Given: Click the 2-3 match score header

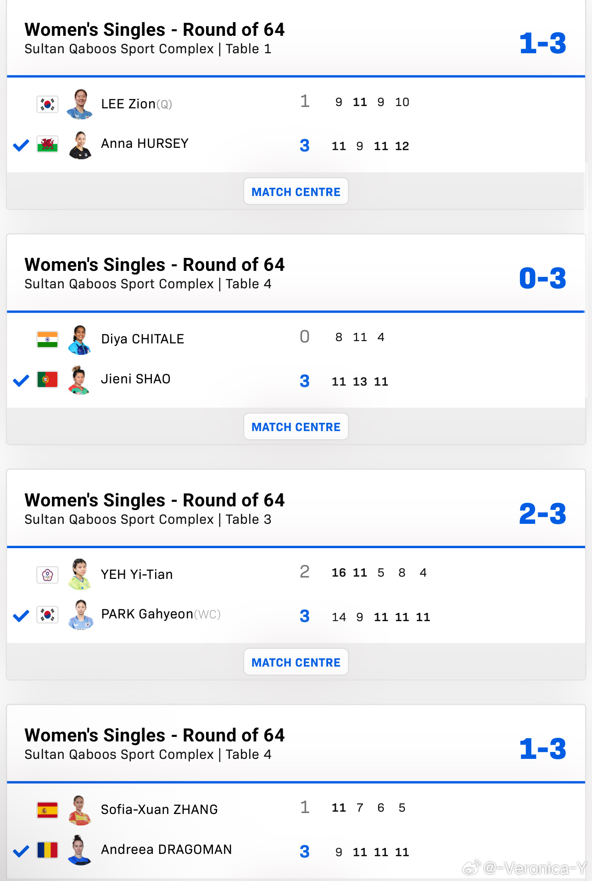Looking at the screenshot, I should point(542,513).
